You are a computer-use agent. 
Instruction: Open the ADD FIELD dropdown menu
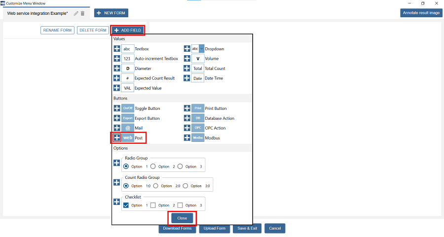128,31
